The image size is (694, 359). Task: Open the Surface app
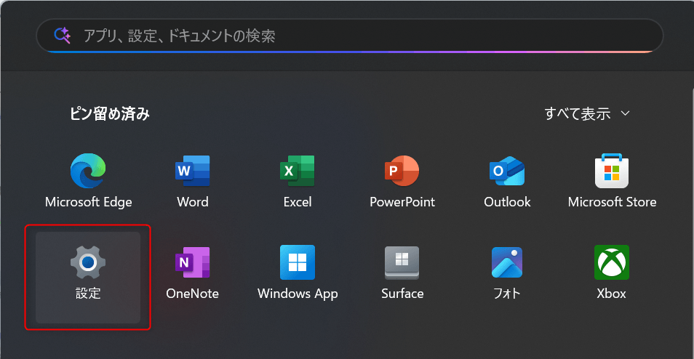coord(402,262)
